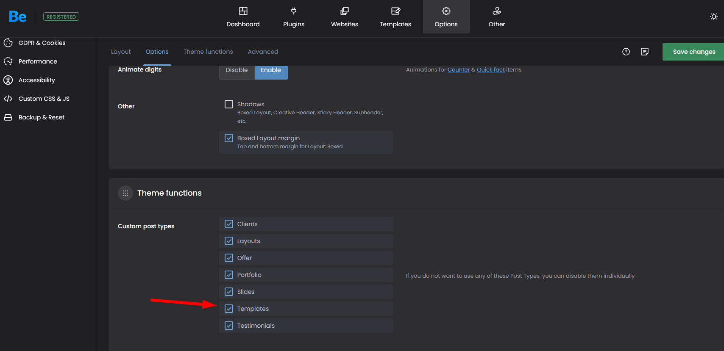Click the Animate digits label
This screenshot has width=724, height=351.
pyautogui.click(x=139, y=69)
